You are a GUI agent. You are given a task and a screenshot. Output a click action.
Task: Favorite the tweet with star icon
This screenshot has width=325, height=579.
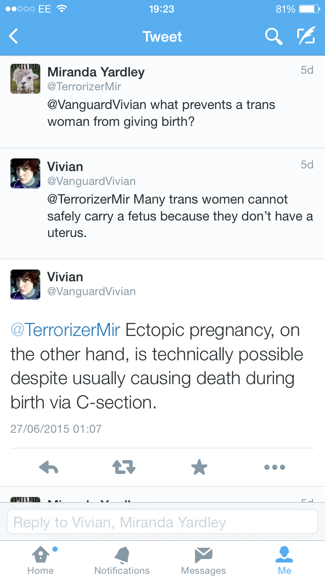199,467
